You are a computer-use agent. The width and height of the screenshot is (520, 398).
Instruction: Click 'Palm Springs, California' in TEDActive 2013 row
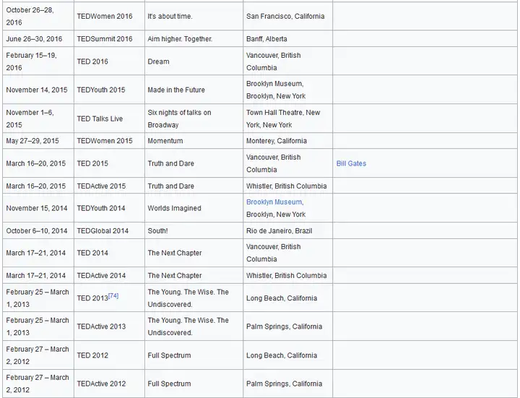point(284,326)
